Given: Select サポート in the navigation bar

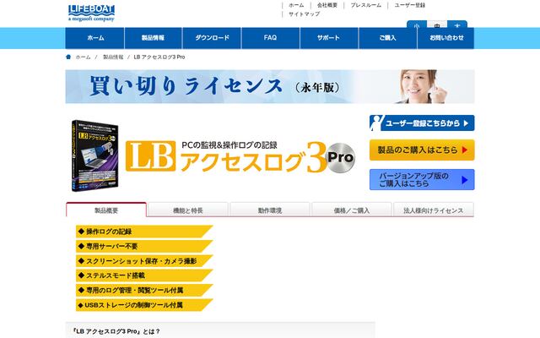Looking at the screenshot, I should tap(329, 38).
